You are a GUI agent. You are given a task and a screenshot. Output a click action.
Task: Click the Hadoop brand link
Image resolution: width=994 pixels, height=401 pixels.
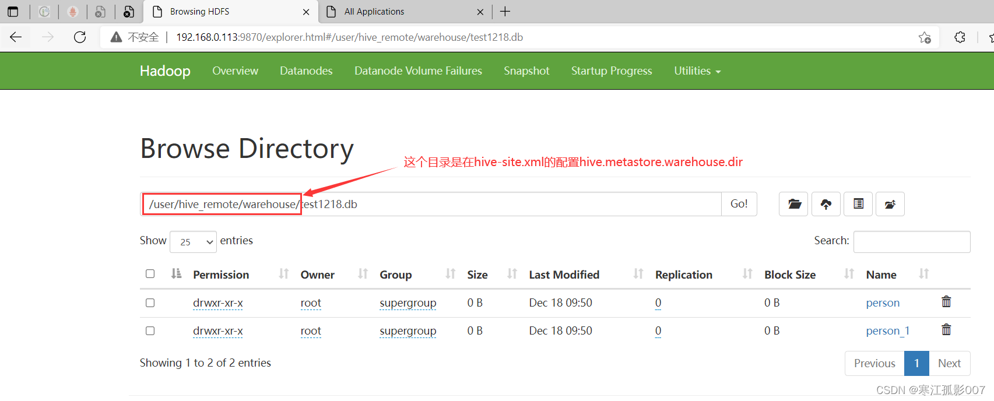pyautogui.click(x=165, y=71)
